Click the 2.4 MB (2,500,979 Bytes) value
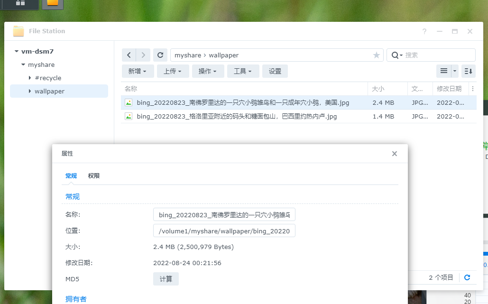Image resolution: width=488 pixels, height=304 pixels. tap(193, 247)
